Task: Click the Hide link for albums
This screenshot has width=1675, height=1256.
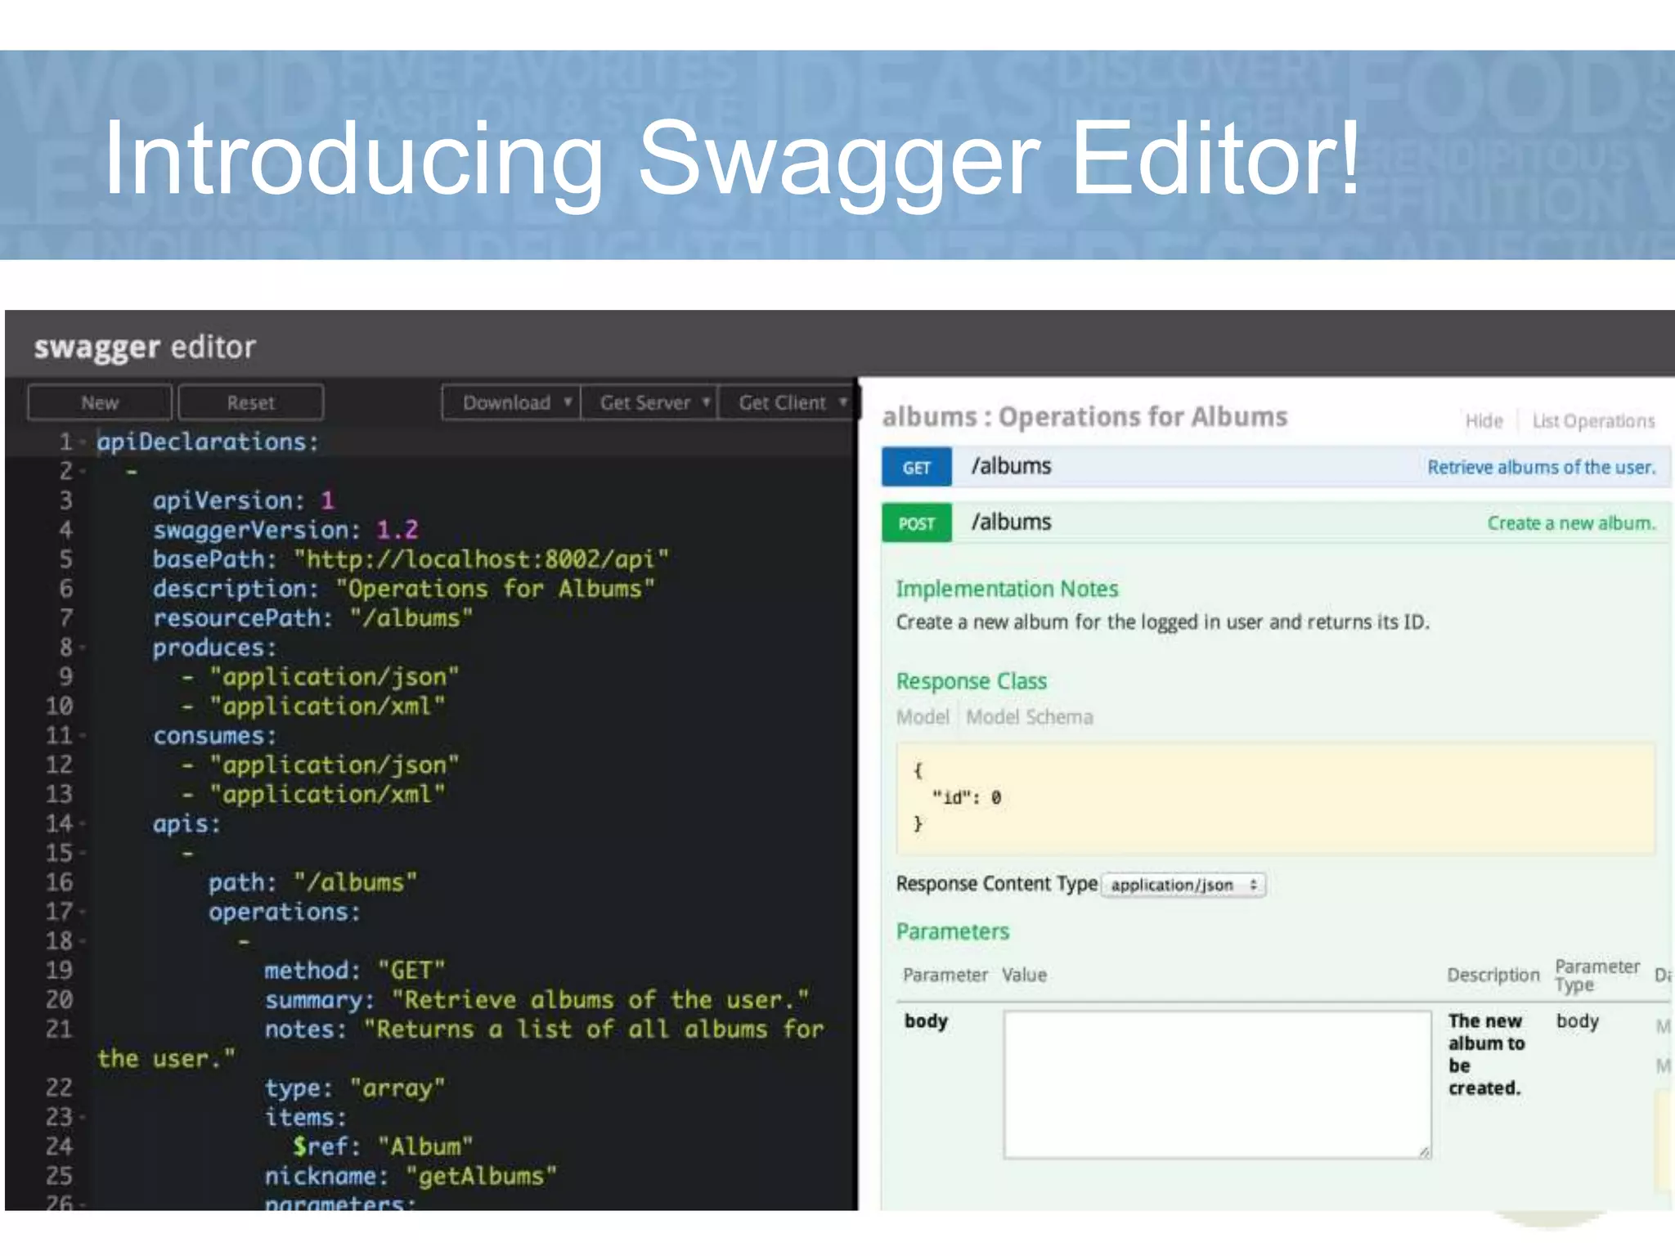Action: pos(1484,421)
